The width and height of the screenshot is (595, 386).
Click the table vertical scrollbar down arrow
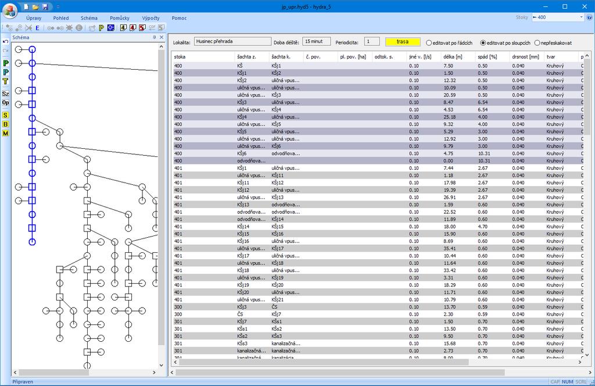tap(587, 355)
